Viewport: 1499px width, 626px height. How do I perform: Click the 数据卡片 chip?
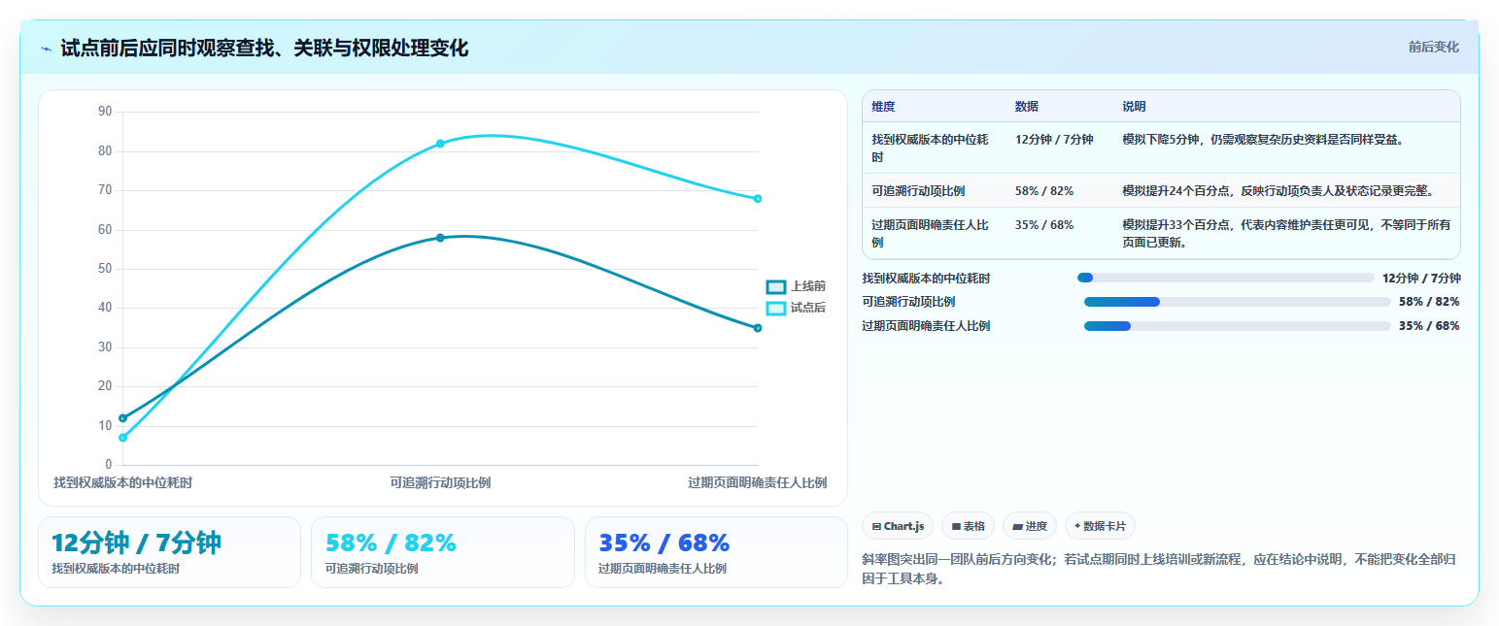[1100, 526]
